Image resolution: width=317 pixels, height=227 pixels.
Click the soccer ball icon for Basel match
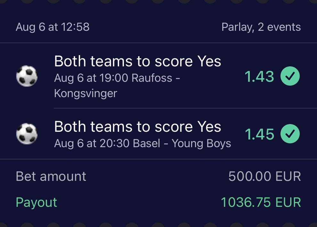(x=27, y=134)
